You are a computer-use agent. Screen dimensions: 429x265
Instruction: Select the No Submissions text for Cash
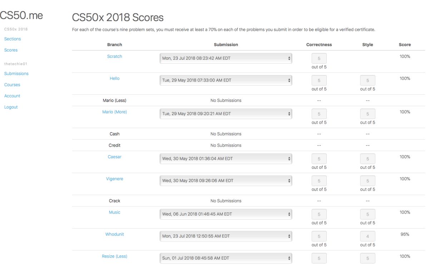[226, 134]
